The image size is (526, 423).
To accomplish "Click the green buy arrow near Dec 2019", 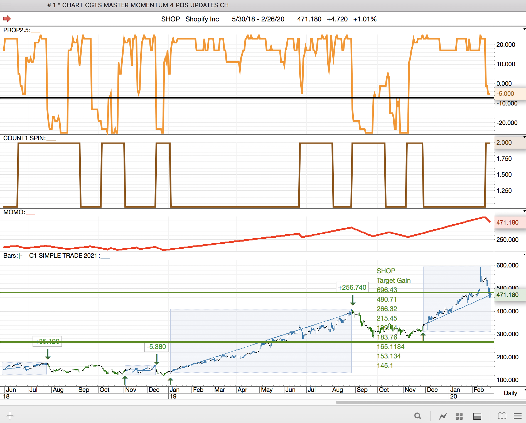I will click(423, 338).
